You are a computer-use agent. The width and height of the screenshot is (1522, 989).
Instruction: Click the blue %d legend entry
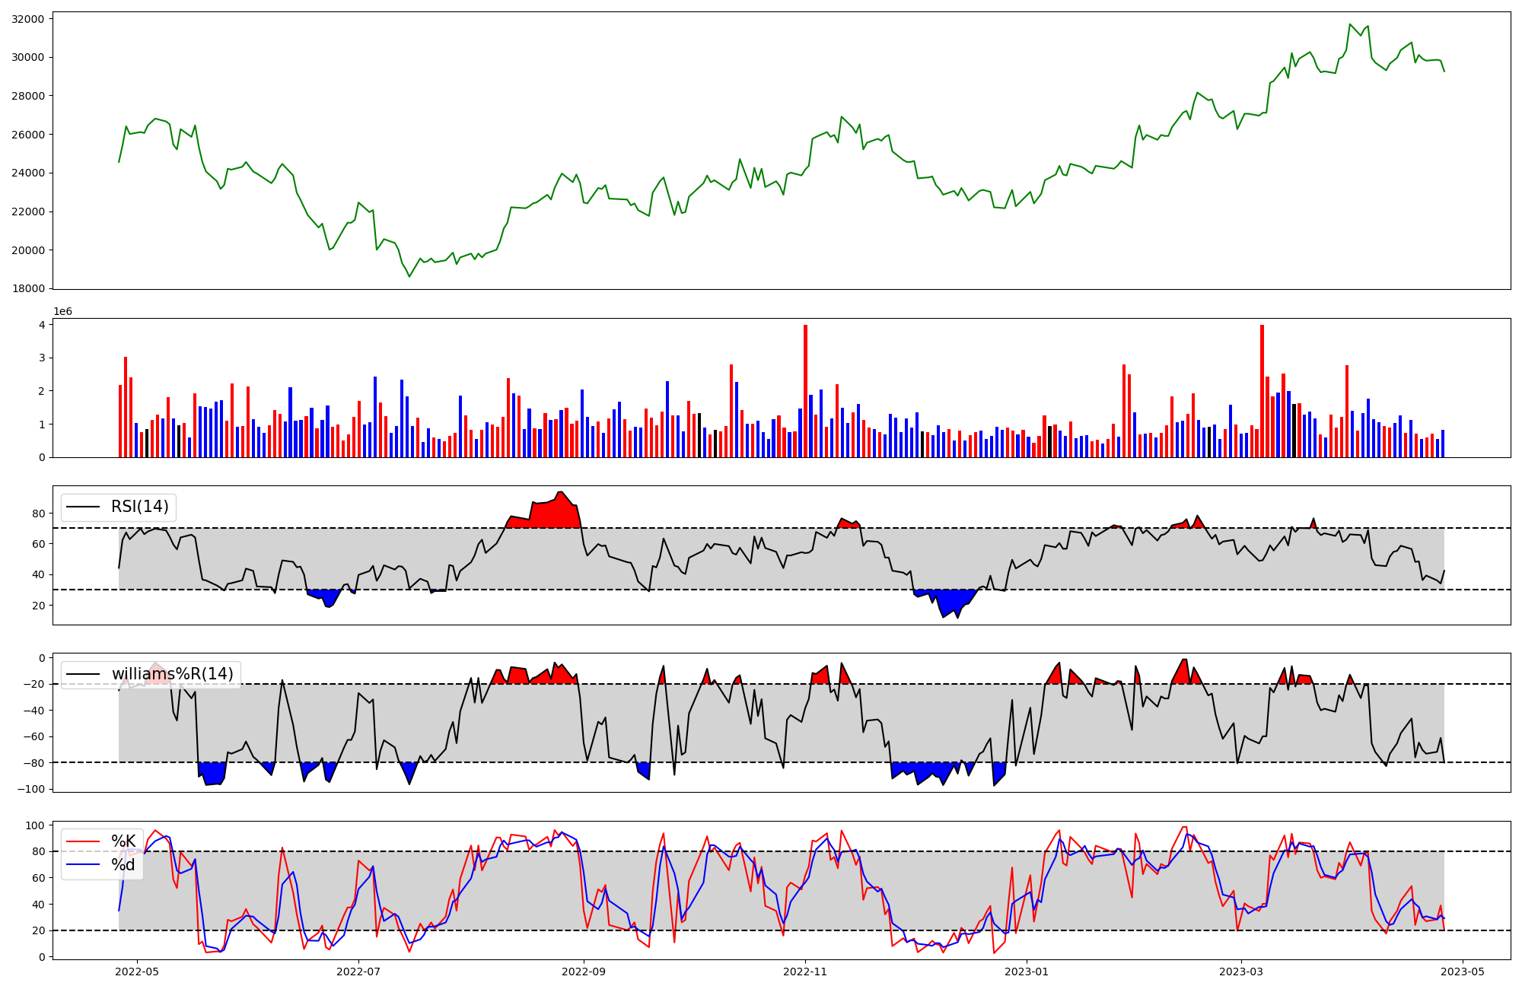click(x=123, y=865)
